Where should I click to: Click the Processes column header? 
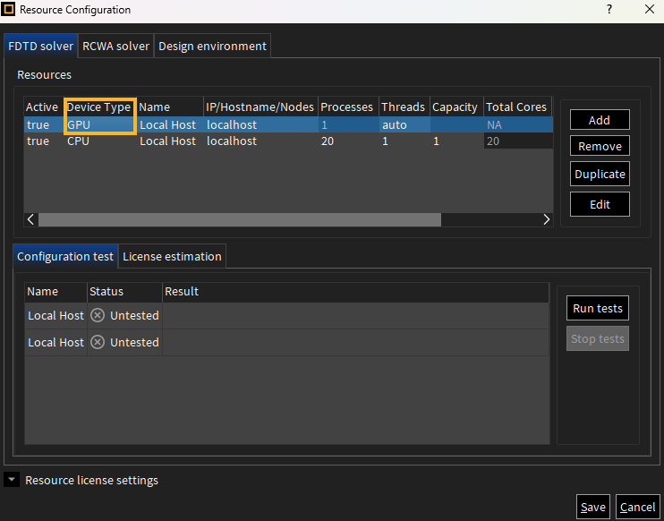click(347, 107)
